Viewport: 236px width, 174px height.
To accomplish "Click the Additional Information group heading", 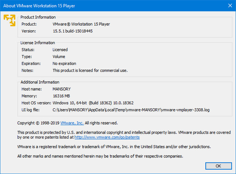I will coord(40,82).
